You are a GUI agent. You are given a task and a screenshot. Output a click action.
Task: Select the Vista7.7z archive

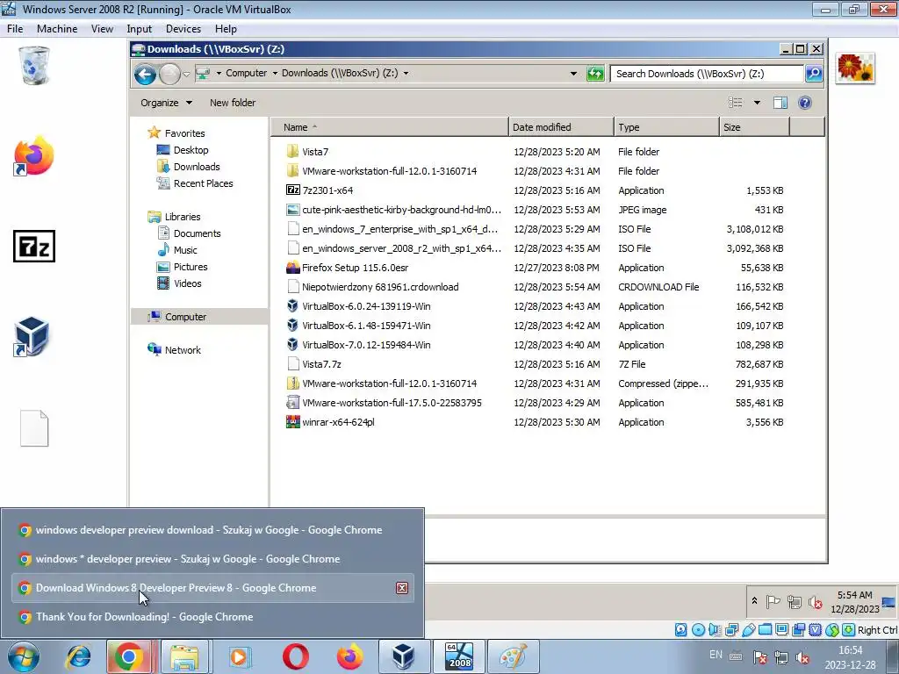[321, 364]
